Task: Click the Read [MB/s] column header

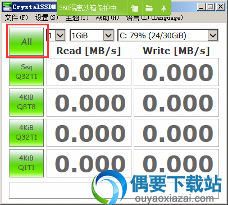Action: (89, 51)
